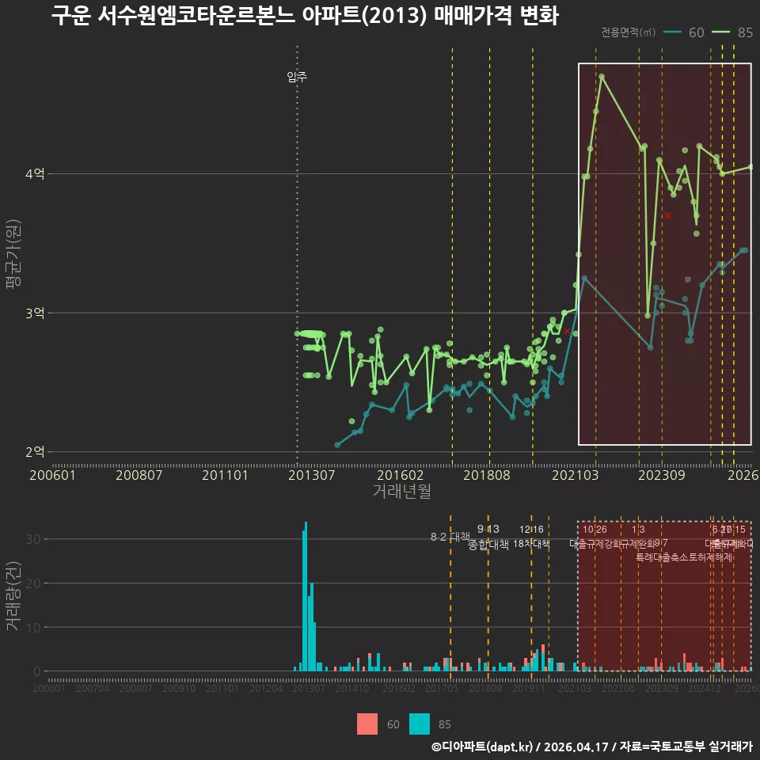Click the '특례대출축소토허제해제' policy label
This screenshot has width=760, height=760.
click(684, 557)
